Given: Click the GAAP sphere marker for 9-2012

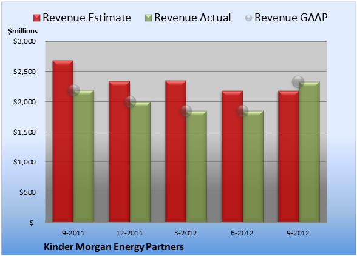Looking at the screenshot, I should point(298,81).
